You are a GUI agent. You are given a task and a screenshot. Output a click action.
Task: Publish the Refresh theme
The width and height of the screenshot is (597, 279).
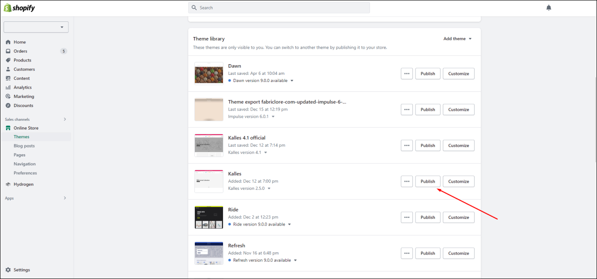click(428, 253)
